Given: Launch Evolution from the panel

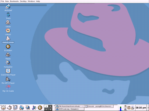Looking at the screenshot, I should coord(40,108).
